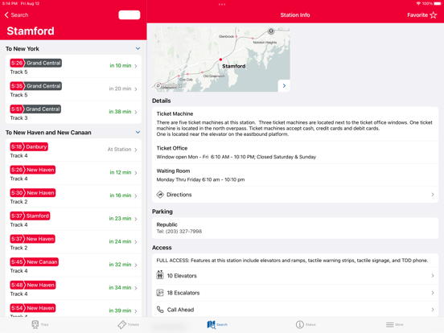The image size is (444, 333).
Task: Open Call Ahead option
Action: (x=295, y=310)
